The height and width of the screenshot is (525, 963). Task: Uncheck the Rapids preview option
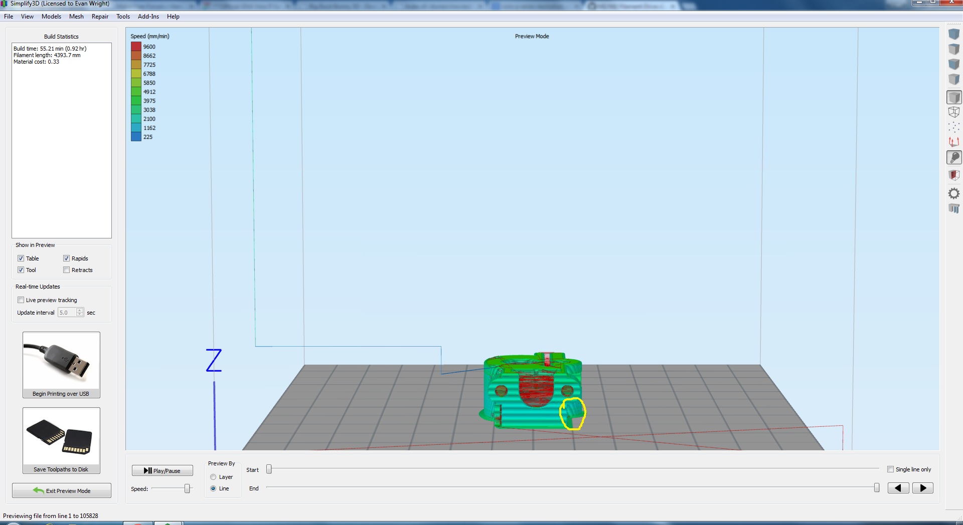pos(66,258)
